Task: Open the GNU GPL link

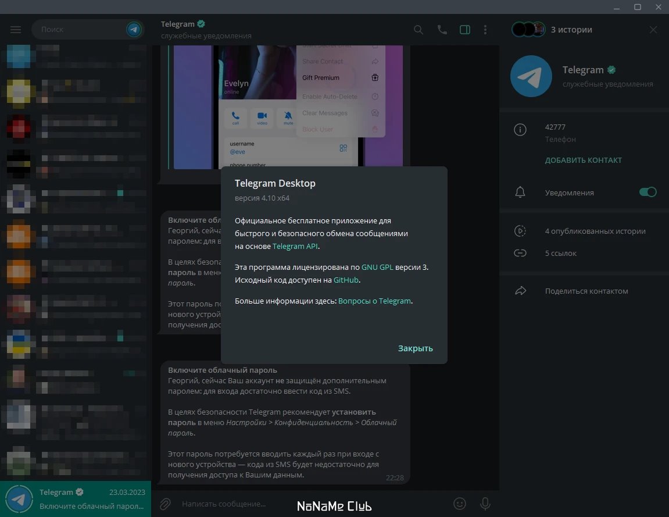Action: click(377, 268)
